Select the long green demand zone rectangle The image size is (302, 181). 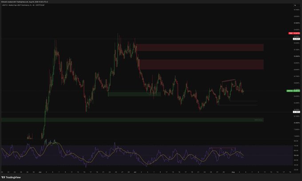(132, 120)
